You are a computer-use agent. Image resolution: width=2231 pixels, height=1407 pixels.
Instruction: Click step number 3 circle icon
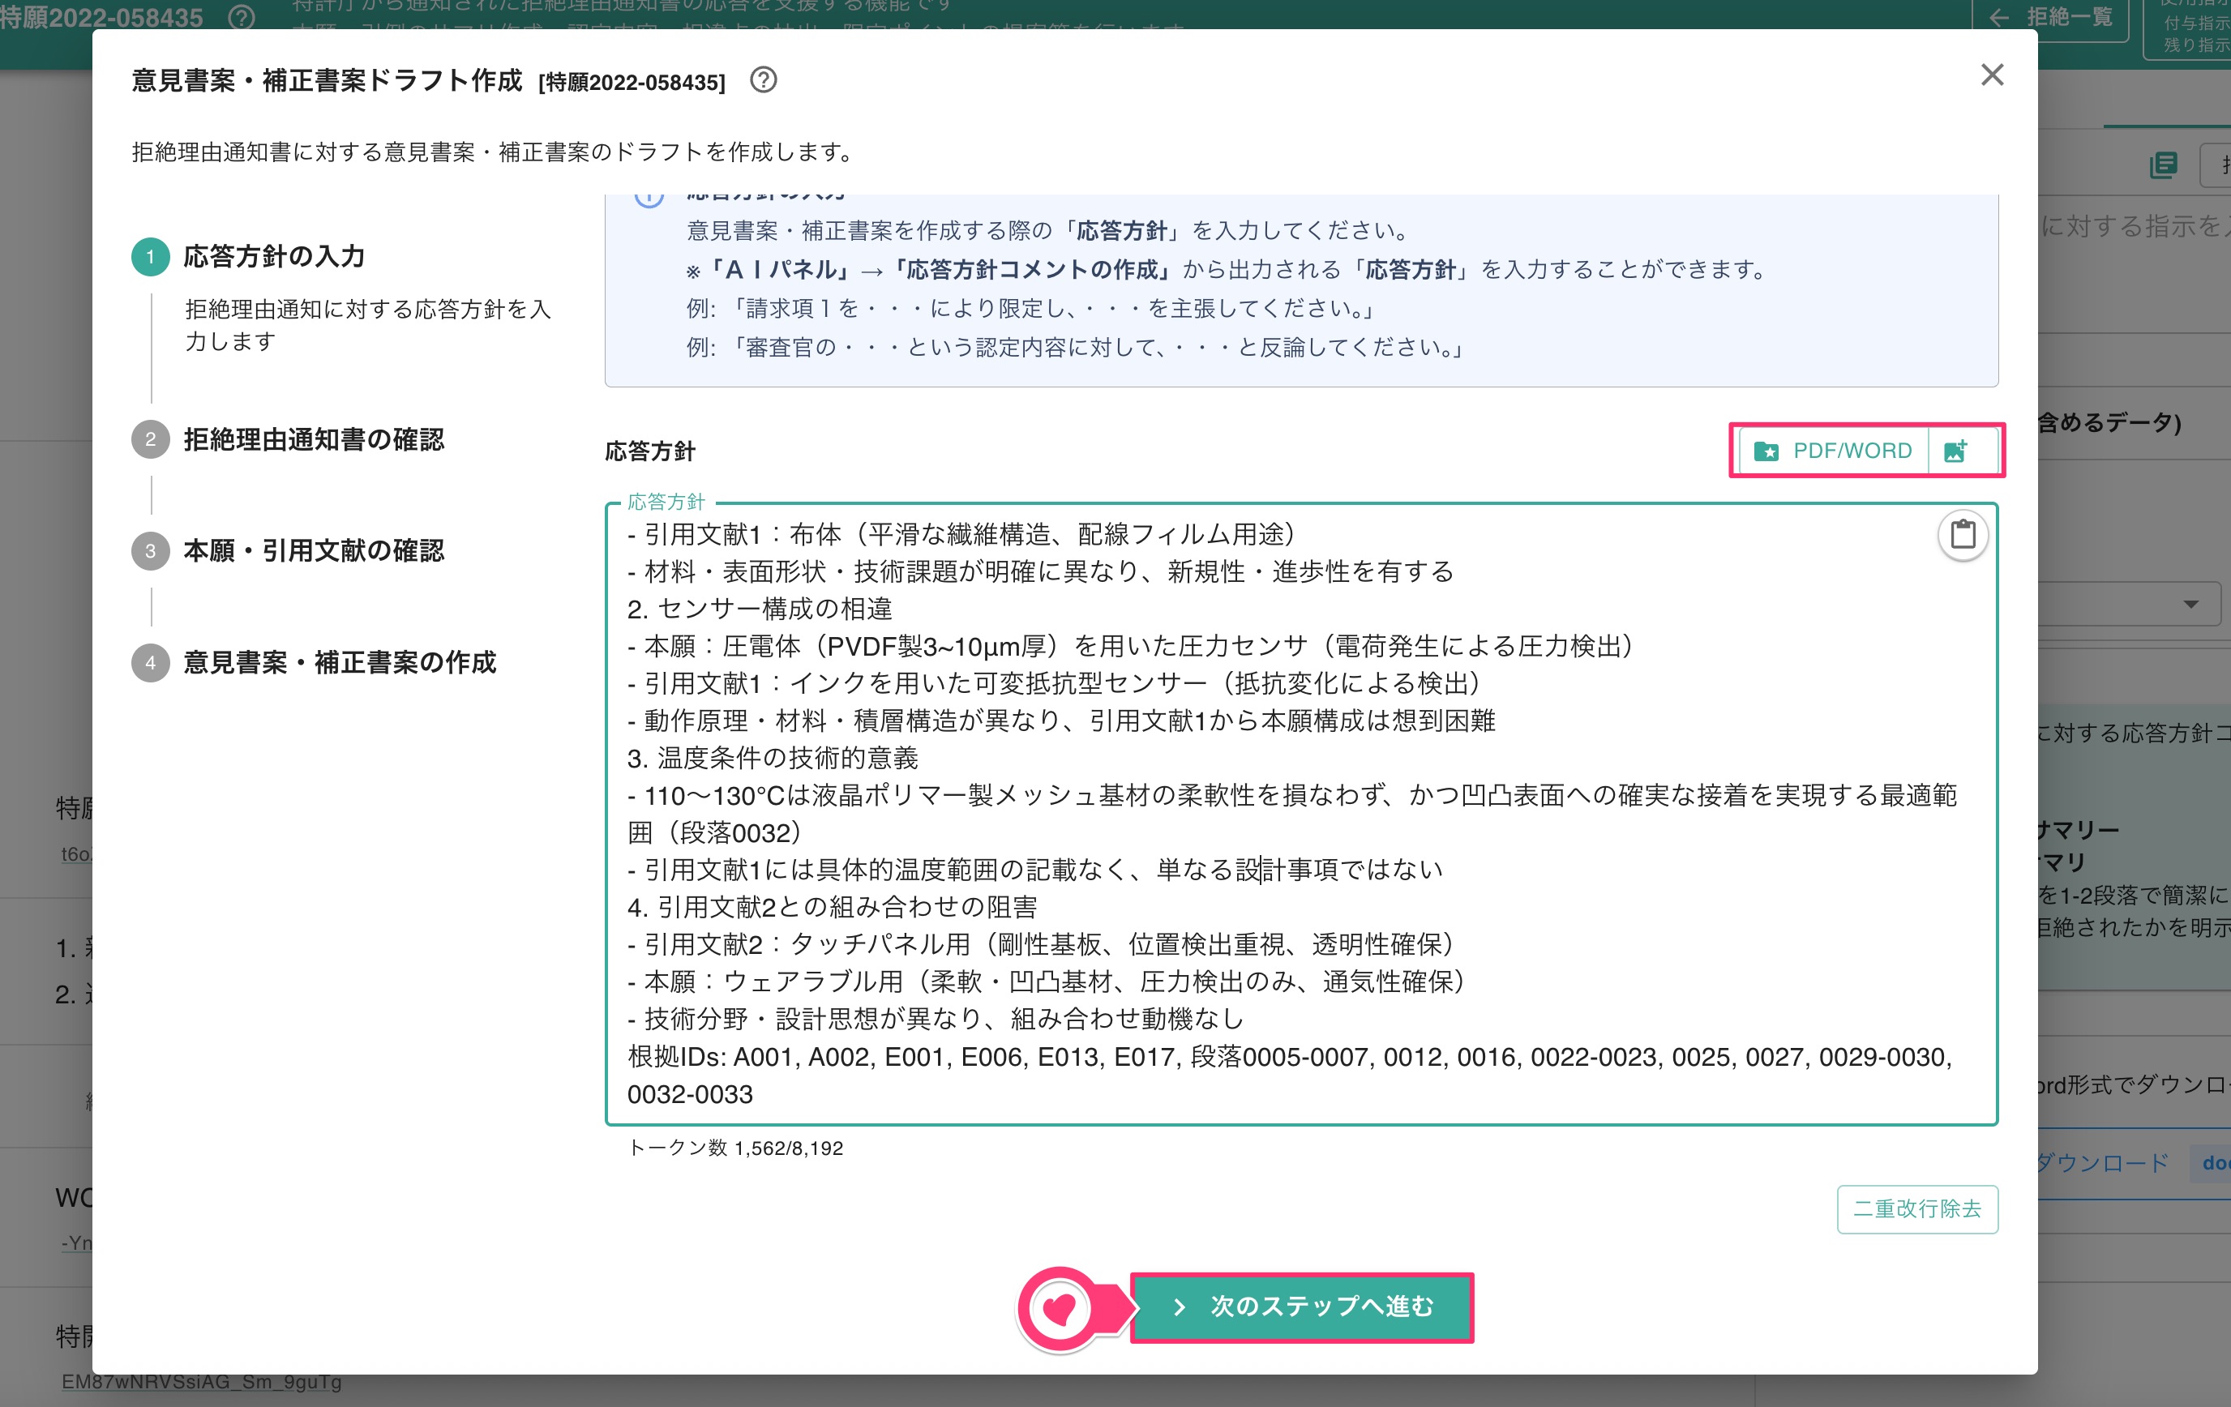click(x=150, y=551)
